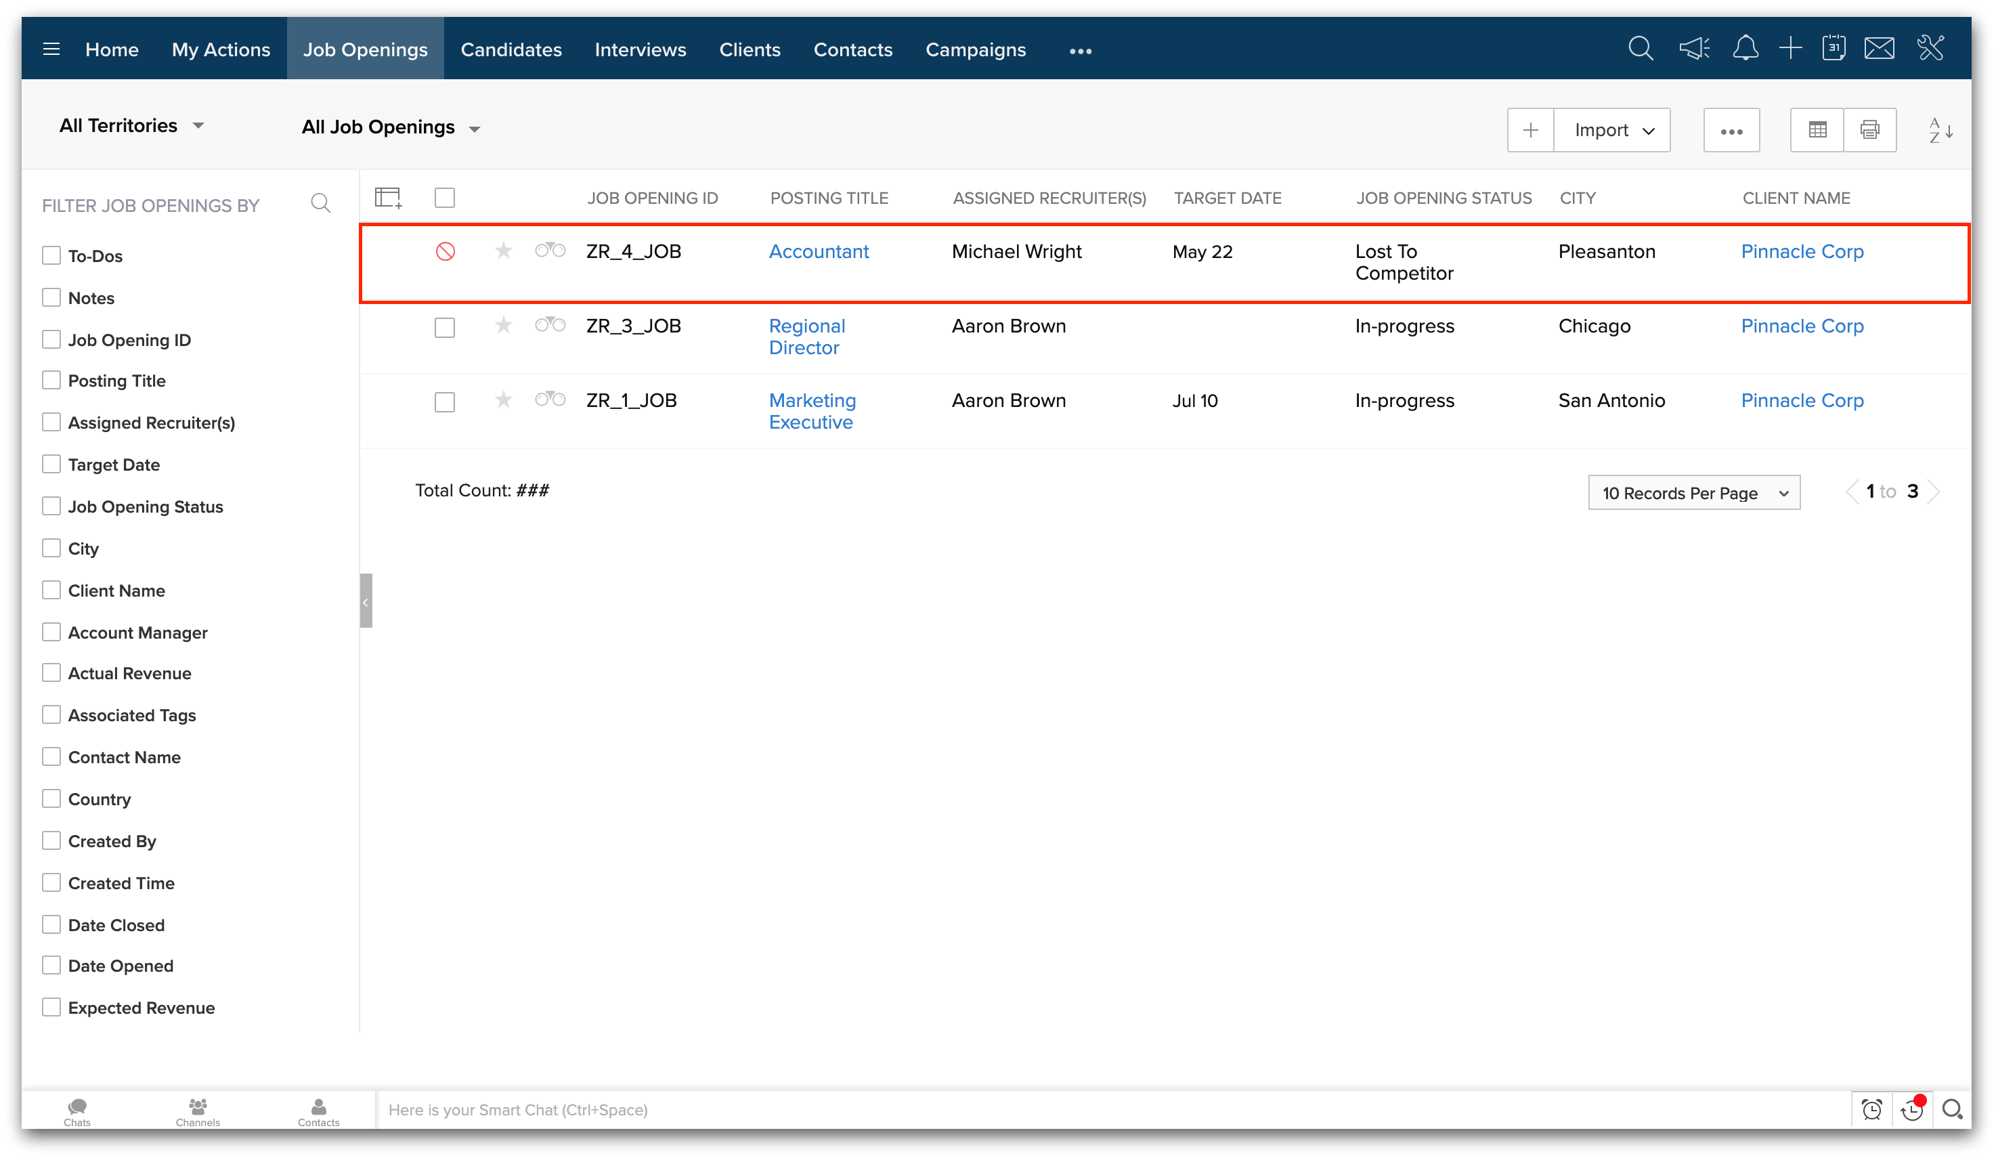The width and height of the screenshot is (1996, 1158).
Task: Open the notifications bell icon
Action: 1745,49
